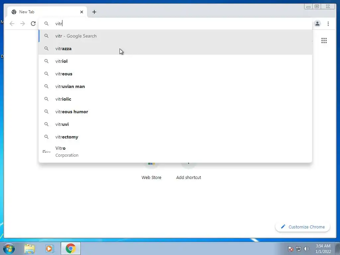This screenshot has width=340, height=255.
Task: Click the Chrome taskbar icon
Action: [x=71, y=248]
